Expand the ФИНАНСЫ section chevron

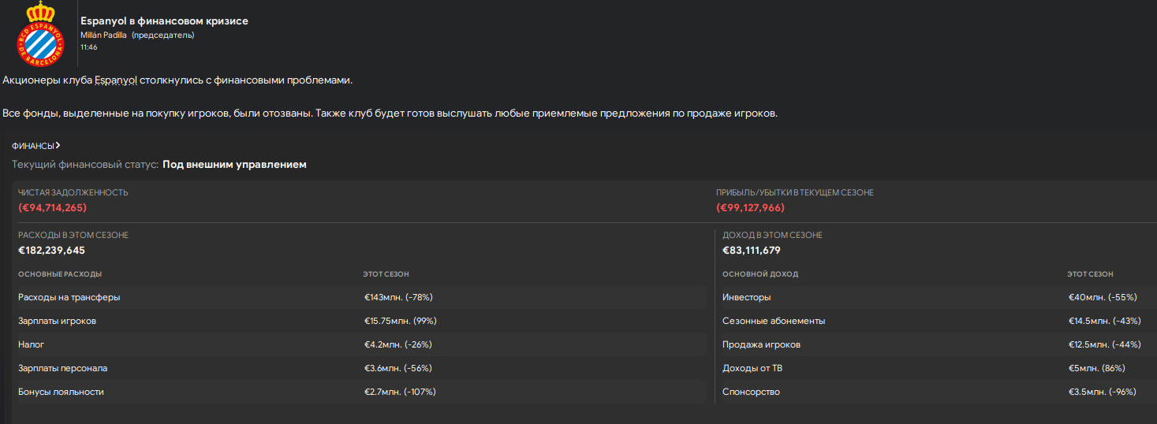tap(58, 145)
